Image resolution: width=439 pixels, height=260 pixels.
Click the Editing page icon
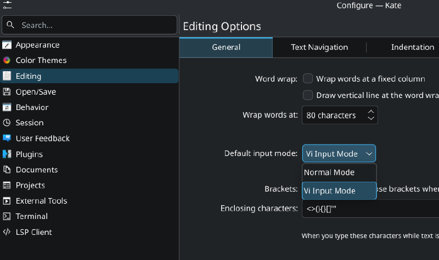point(7,76)
